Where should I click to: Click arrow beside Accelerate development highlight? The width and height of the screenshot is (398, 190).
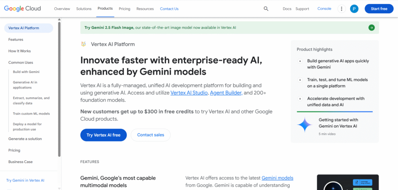(300, 98)
